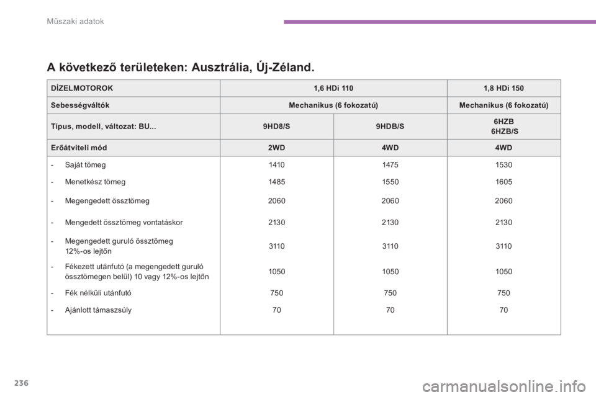Select 'Megengedett guruló össztömeg 12%-os lejtőn' label
This screenshot has width=596, height=397.
[119, 246]
